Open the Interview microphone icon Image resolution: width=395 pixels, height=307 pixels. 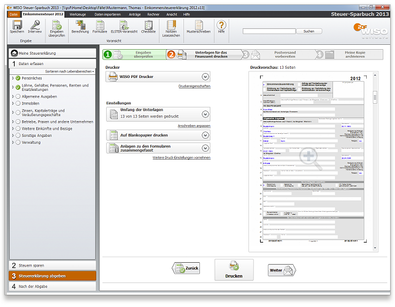(35, 25)
